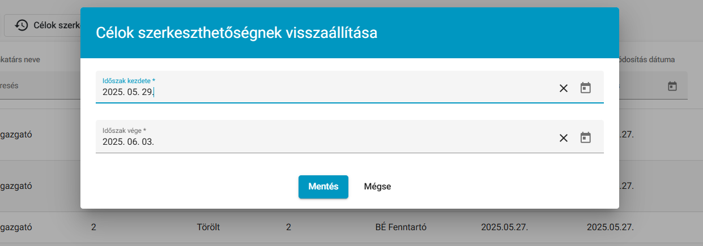Click 'gazgató' in the Törölt row
Viewport: 703px width, 246px height.
pyautogui.click(x=16, y=227)
